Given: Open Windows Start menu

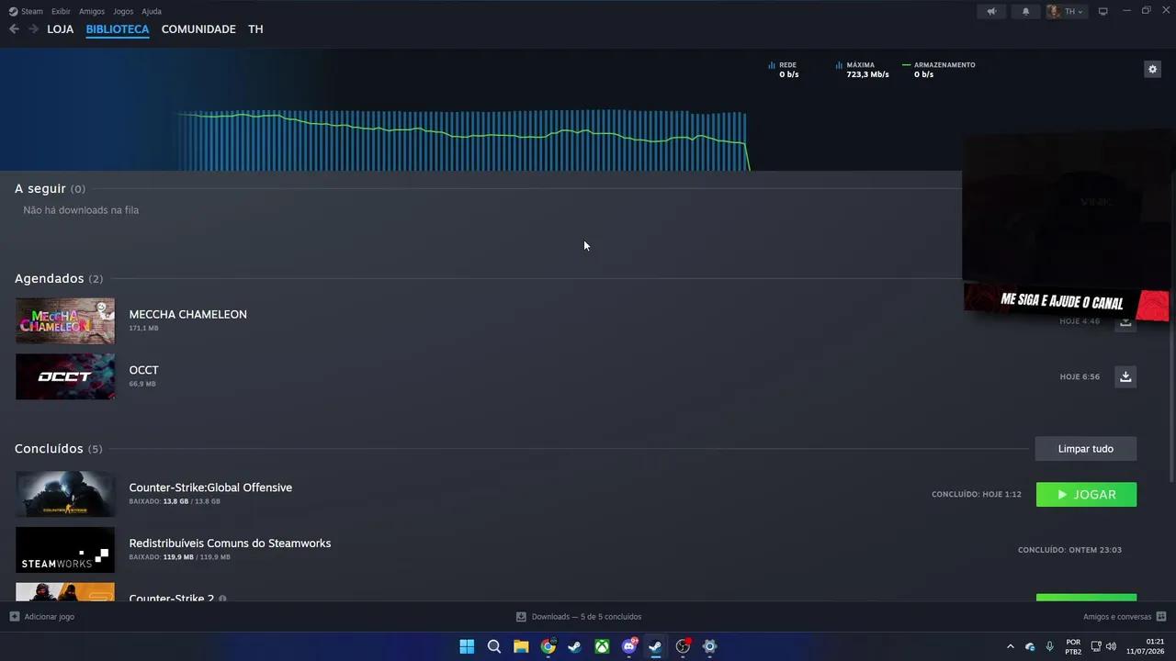Looking at the screenshot, I should pos(467,646).
